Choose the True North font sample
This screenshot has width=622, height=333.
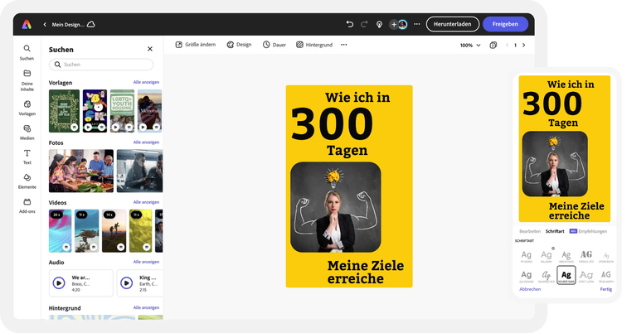[605, 276]
